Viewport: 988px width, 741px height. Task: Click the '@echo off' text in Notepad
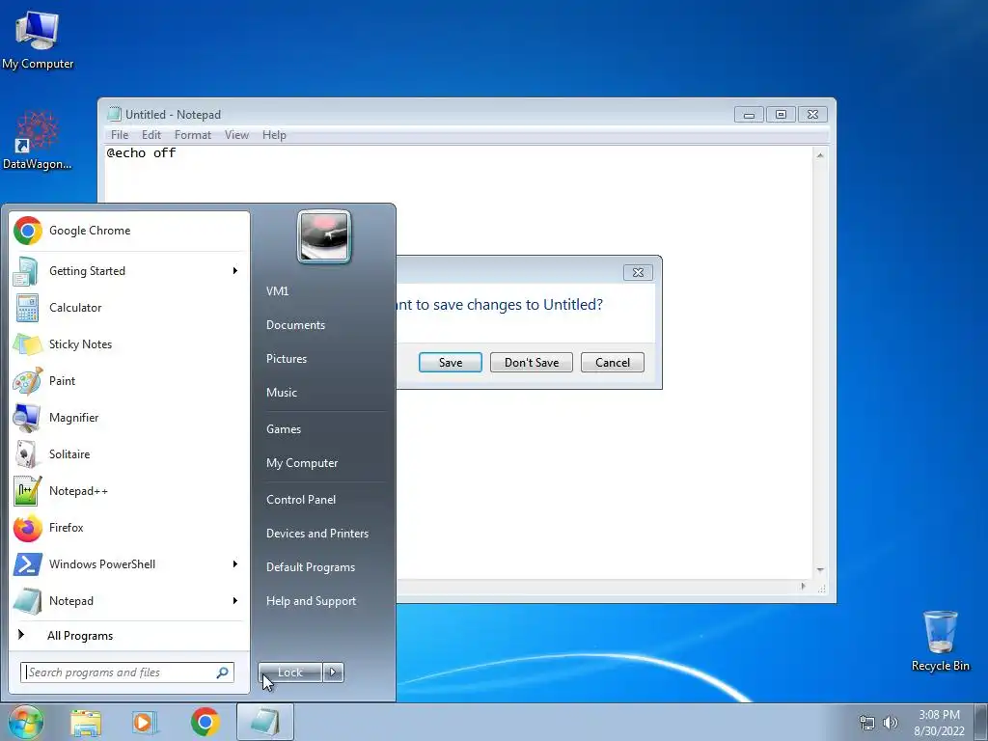coord(141,153)
